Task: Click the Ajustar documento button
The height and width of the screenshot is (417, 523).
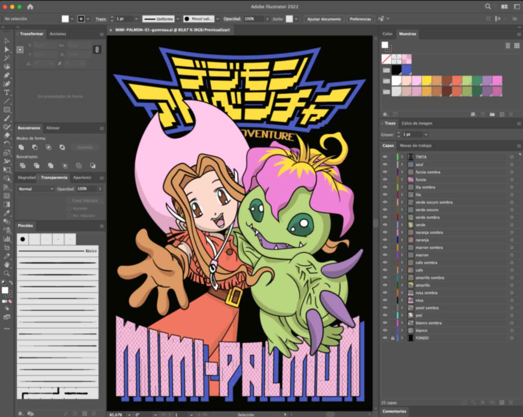Action: point(324,19)
